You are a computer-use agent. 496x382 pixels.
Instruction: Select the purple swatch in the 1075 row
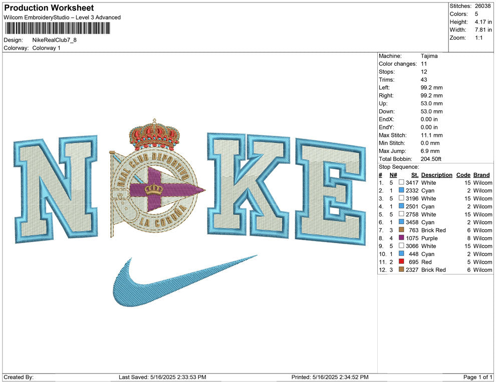401,238
